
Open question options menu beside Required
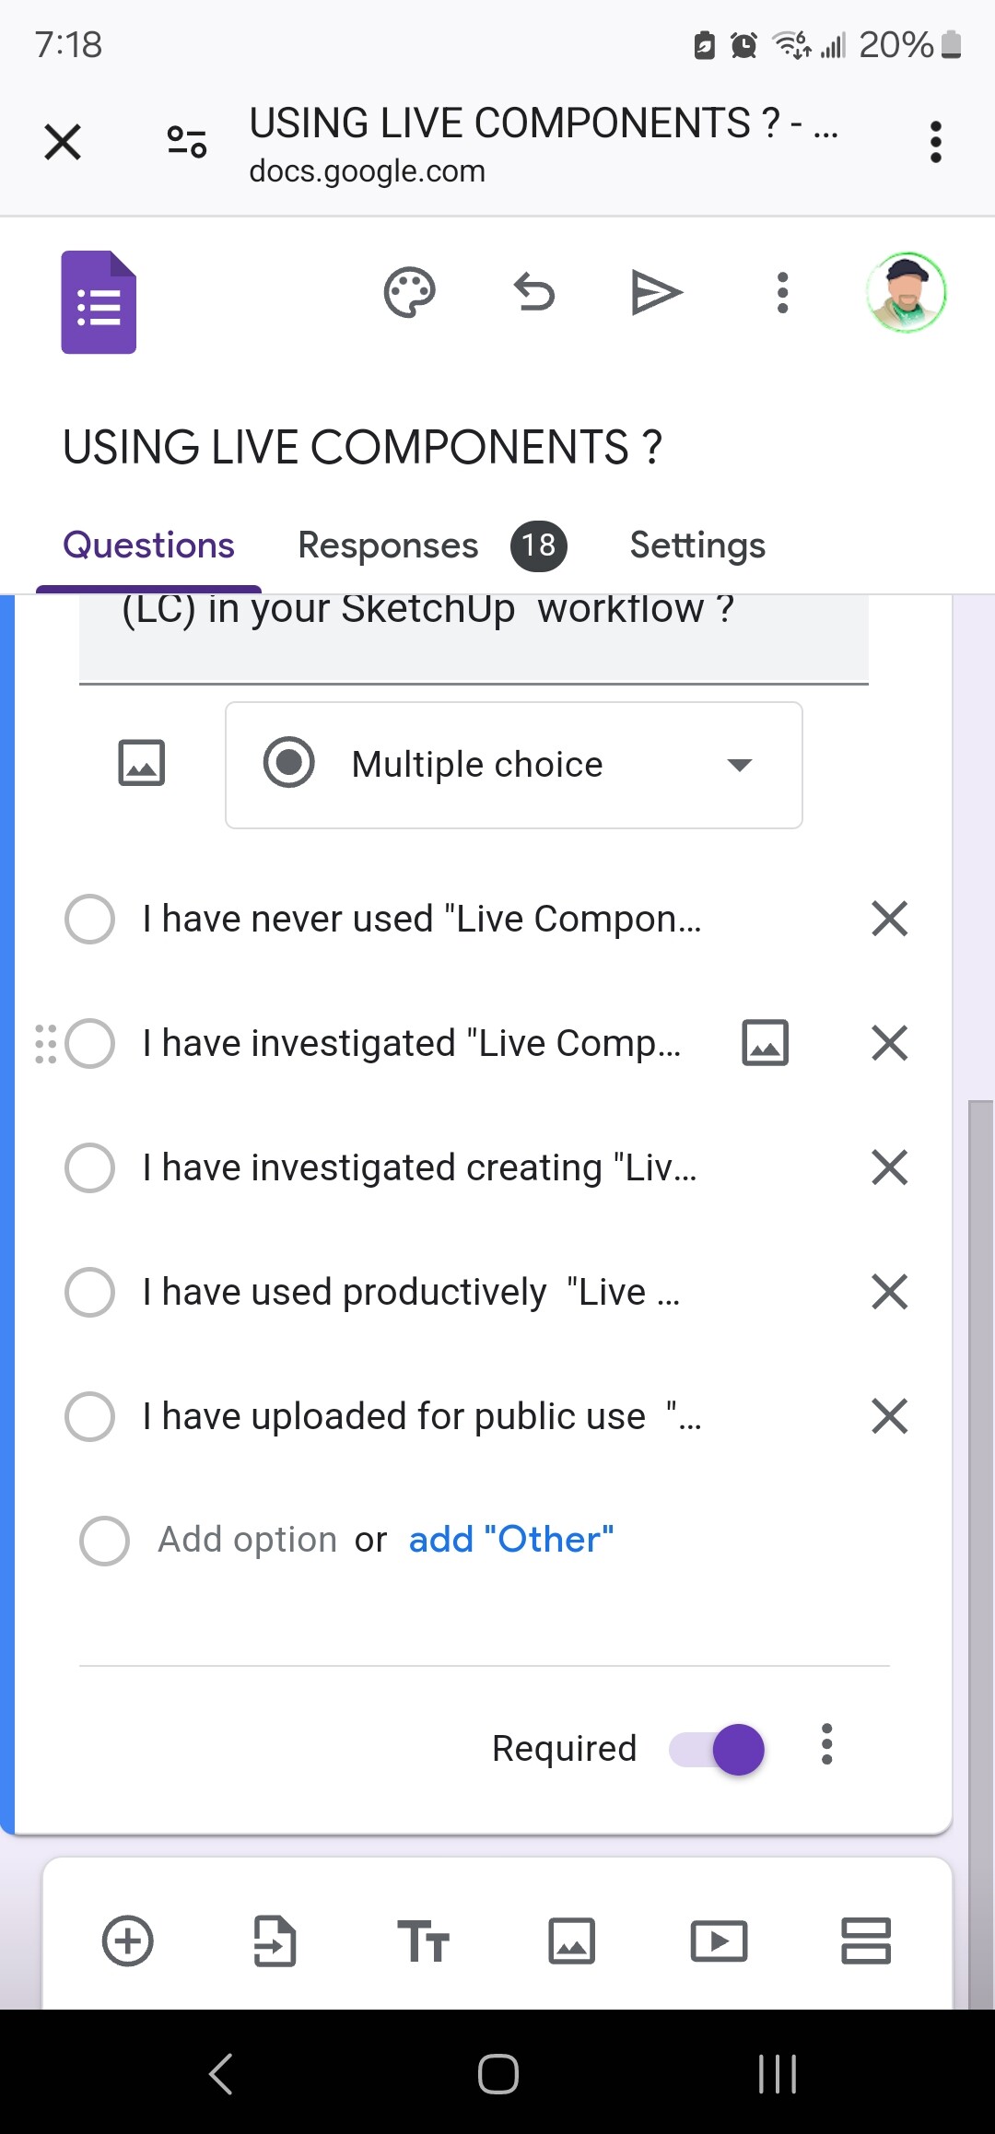click(x=826, y=1744)
